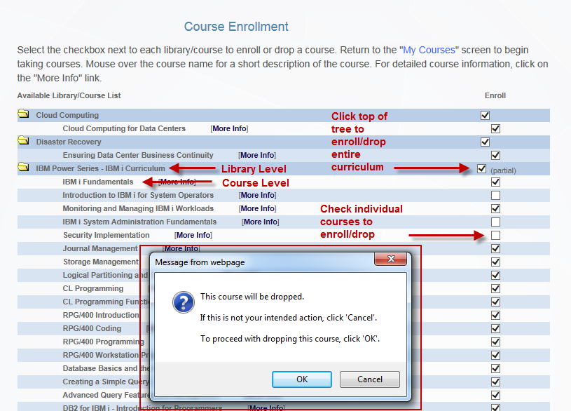Check Introduction to IBM i for System Operators
571x411 pixels.
[495, 195]
